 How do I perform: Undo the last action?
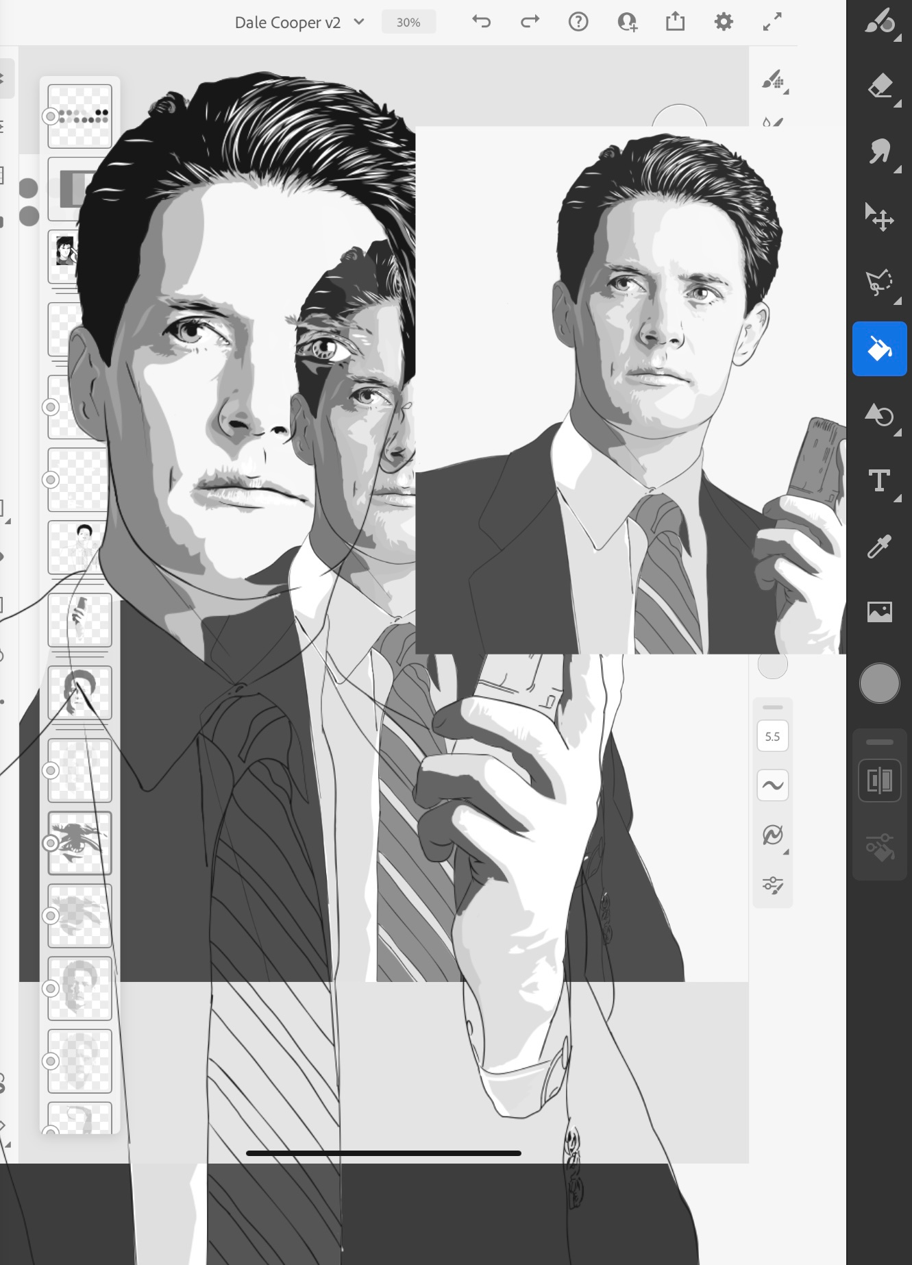coord(482,22)
